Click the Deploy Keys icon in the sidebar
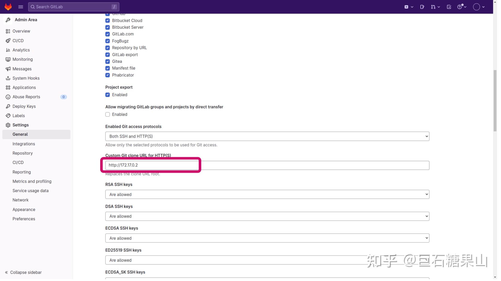 tap(8, 106)
